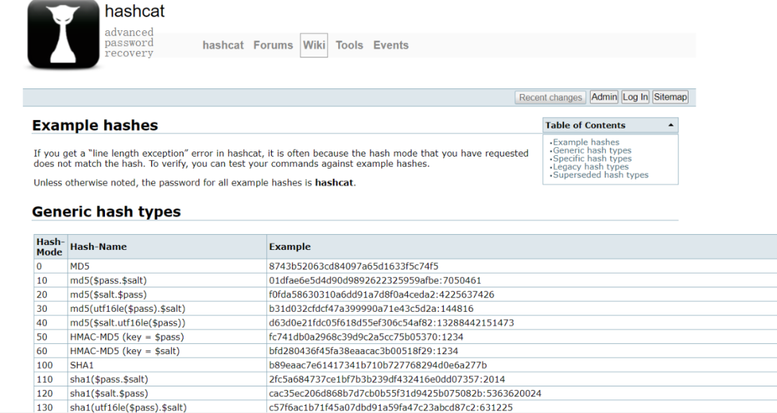The image size is (777, 413).
Task: Jump to Superseded hash types in contents
Action: point(601,175)
